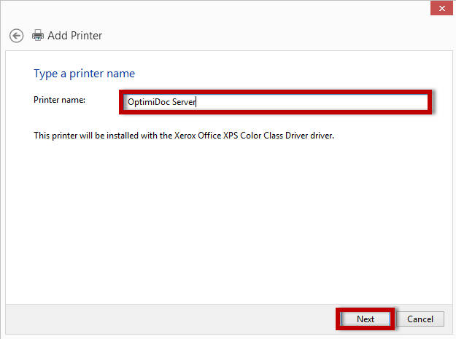Screen dimensions: 456x339
Task: Click the word "Type" in the heading
Action: point(45,74)
